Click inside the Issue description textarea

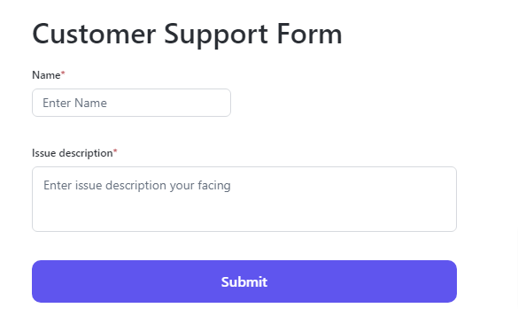click(244, 199)
